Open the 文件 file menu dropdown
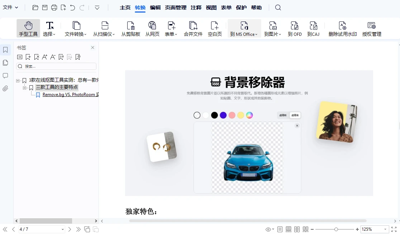The image size is (400, 234). [10, 8]
